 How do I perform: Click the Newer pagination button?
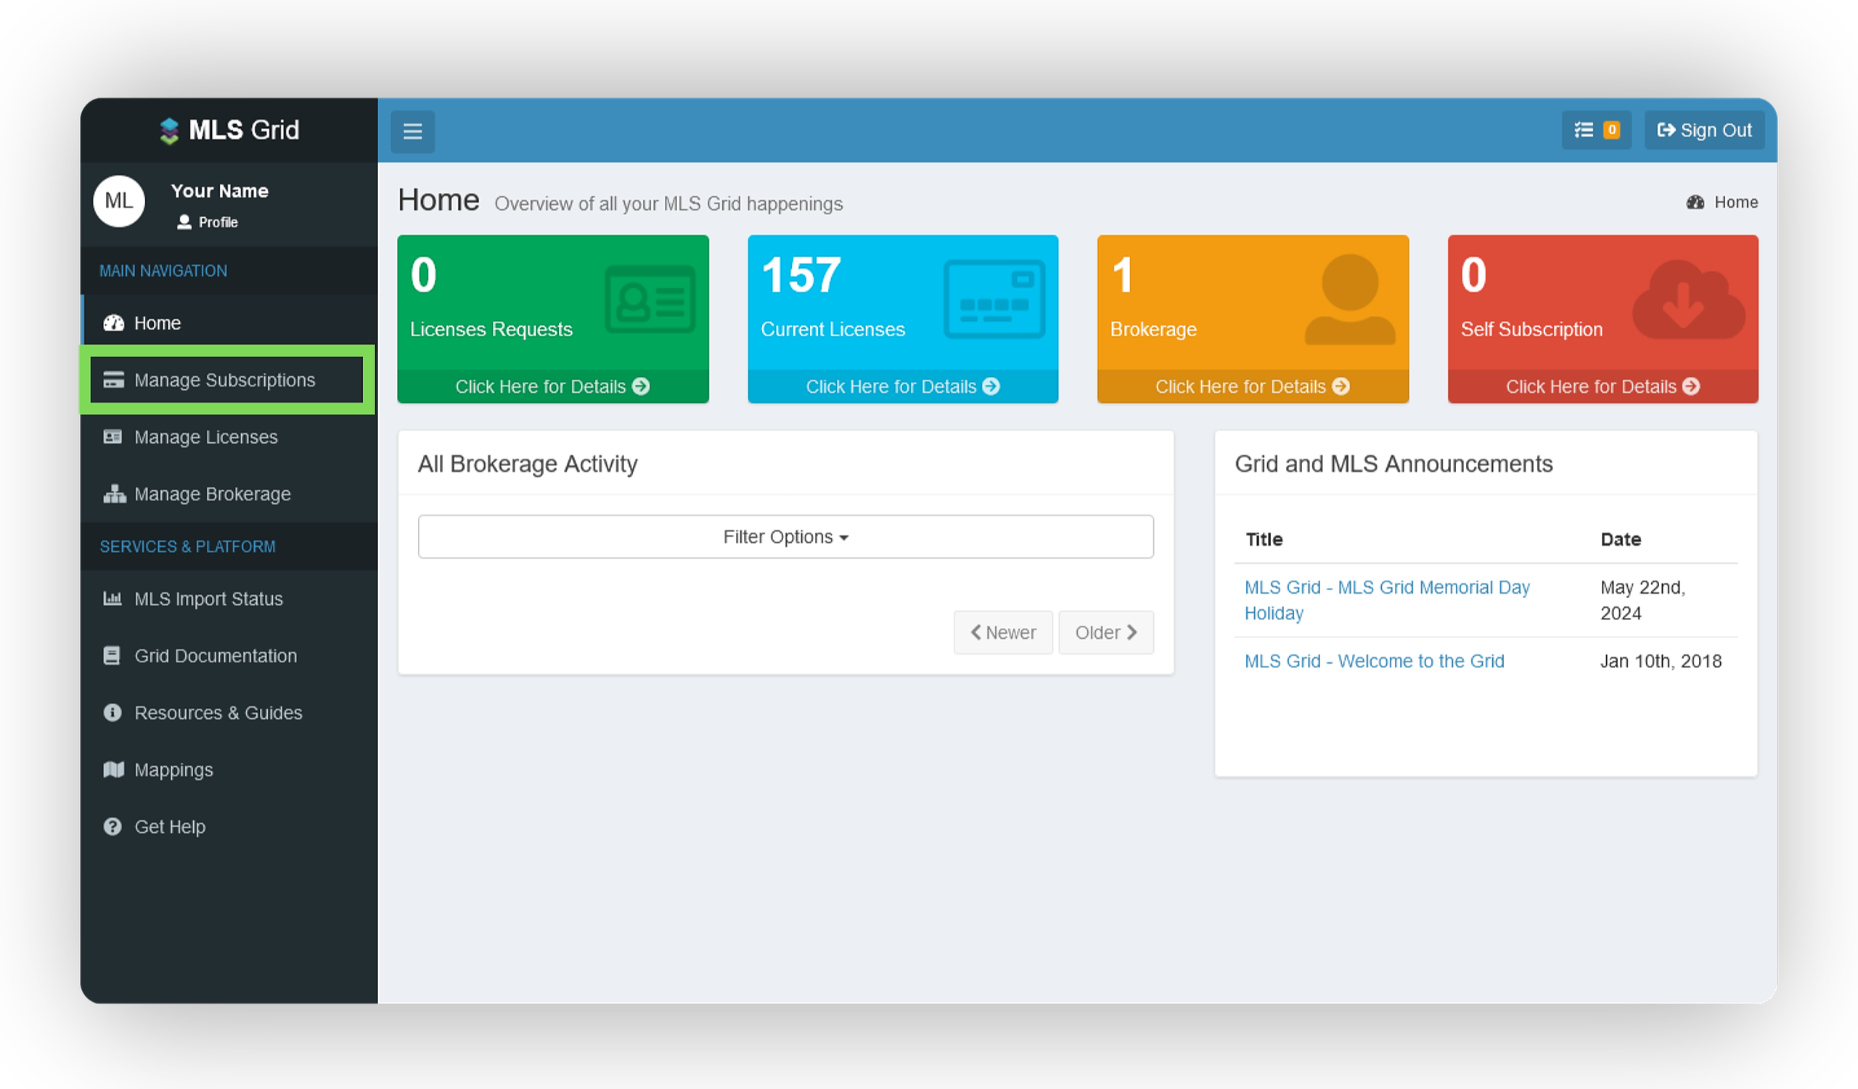click(x=1003, y=632)
